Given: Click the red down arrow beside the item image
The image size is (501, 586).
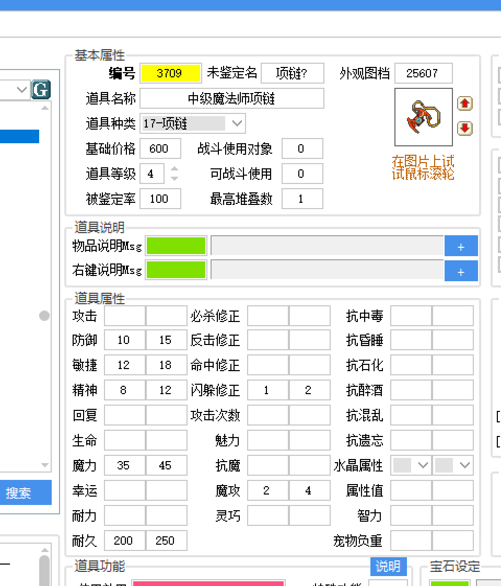Looking at the screenshot, I should point(464,128).
